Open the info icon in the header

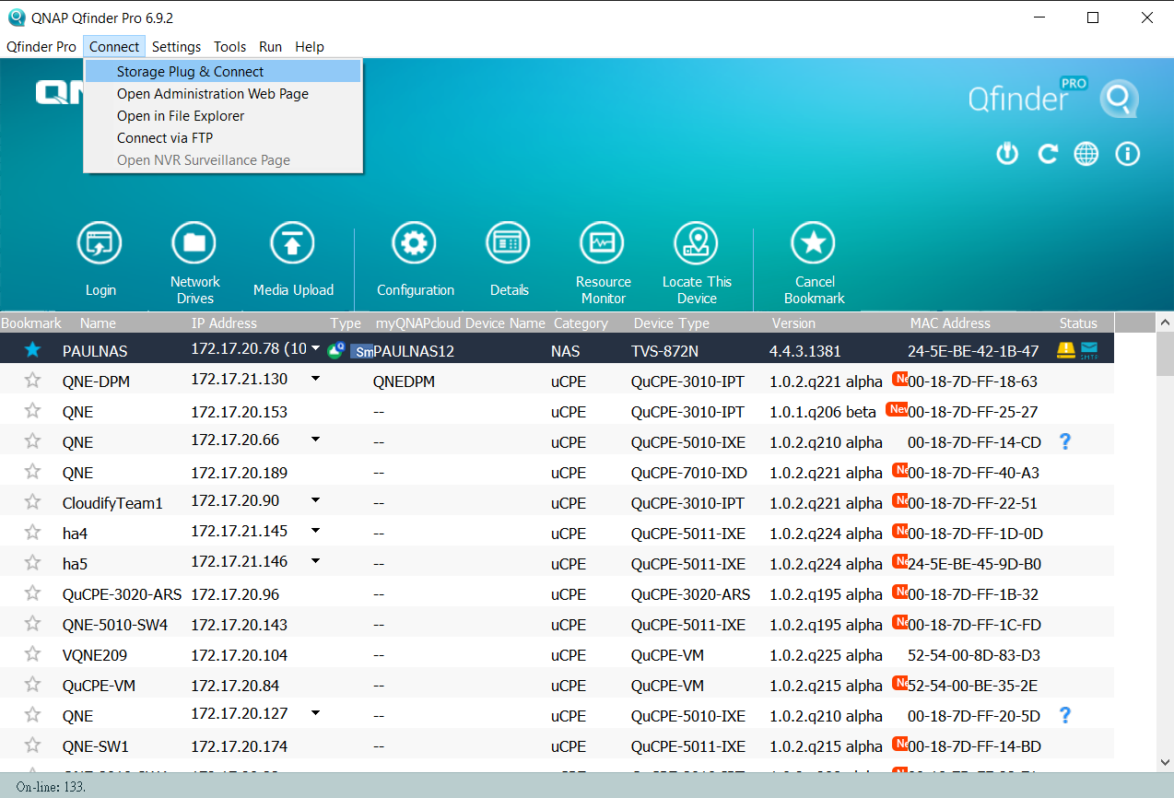(x=1128, y=154)
